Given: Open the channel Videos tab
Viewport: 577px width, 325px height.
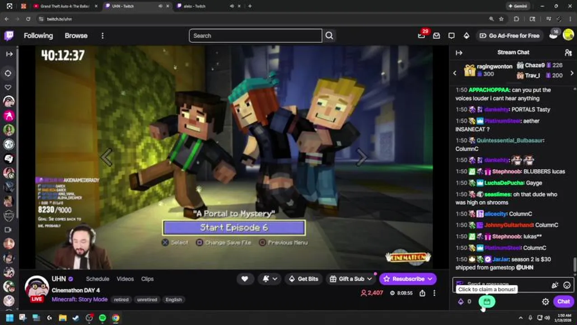Looking at the screenshot, I should pyautogui.click(x=125, y=279).
